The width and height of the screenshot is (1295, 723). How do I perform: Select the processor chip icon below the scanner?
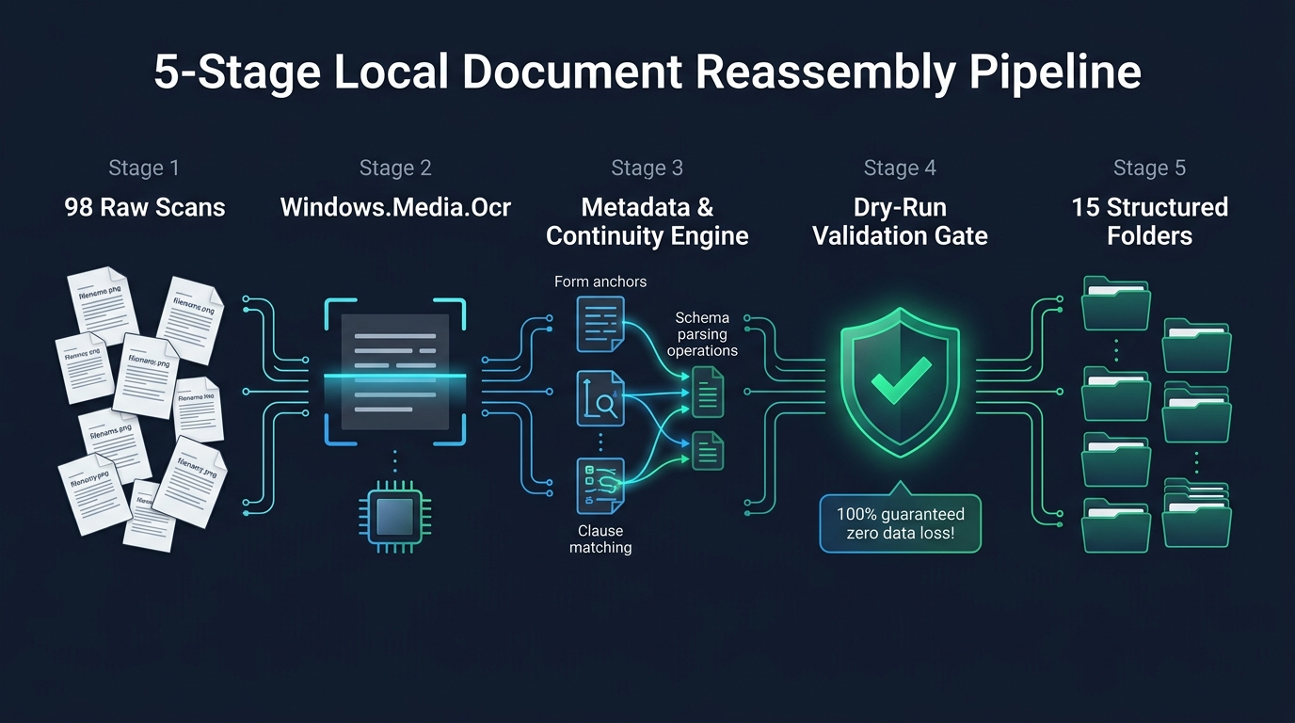pos(395,519)
